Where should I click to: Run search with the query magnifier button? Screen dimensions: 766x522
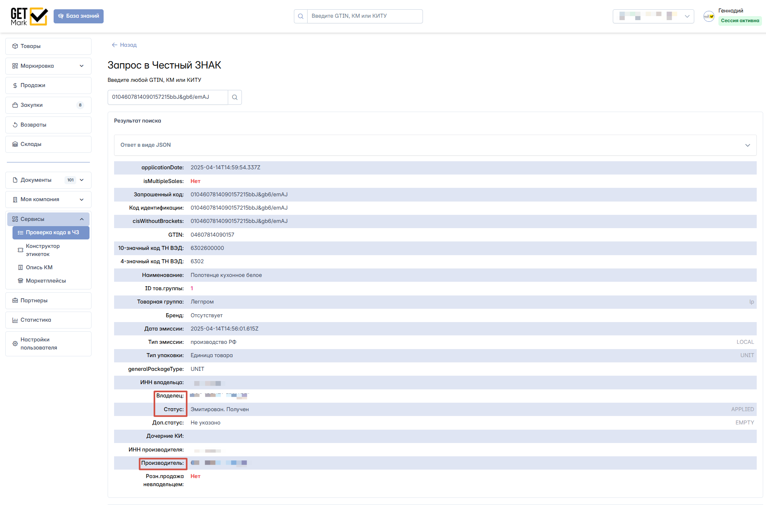click(x=235, y=97)
